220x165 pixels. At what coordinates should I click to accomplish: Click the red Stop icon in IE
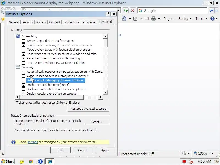(x=133, y=10)
